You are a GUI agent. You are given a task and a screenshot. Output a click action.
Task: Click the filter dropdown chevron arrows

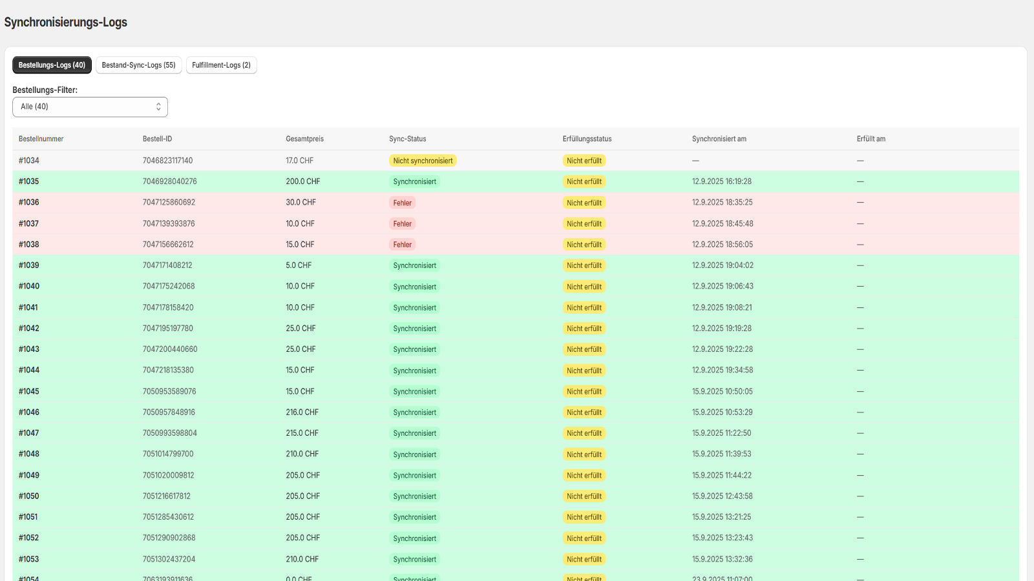click(158, 107)
